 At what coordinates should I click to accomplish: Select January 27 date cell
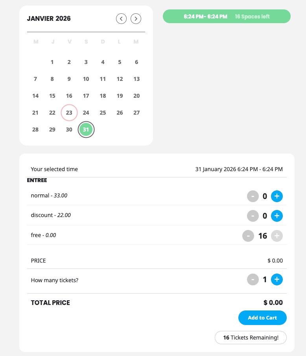[136, 113]
